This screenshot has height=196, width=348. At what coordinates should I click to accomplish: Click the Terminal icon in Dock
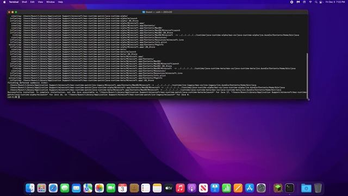tap(289, 188)
